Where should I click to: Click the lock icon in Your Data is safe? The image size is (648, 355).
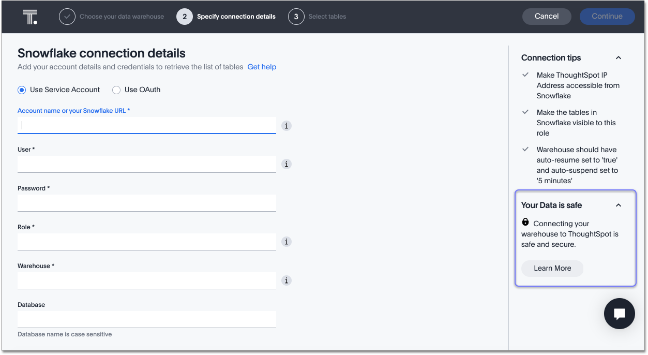click(x=525, y=222)
